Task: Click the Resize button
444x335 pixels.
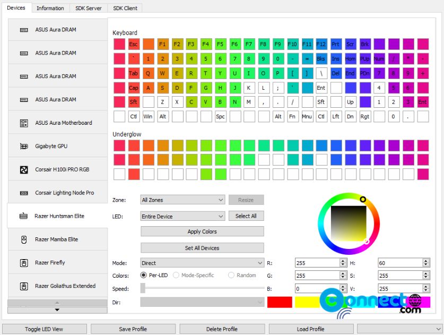Action: click(x=246, y=200)
